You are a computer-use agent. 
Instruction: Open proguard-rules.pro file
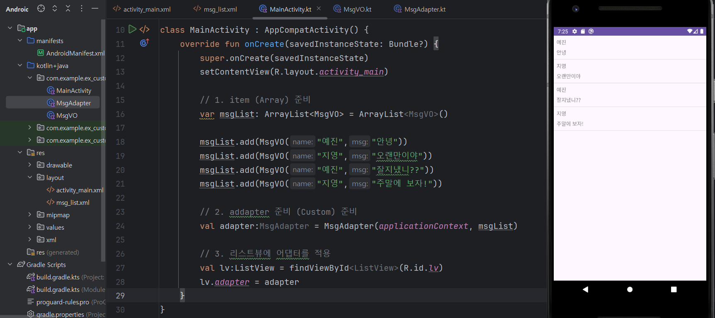tap(65, 302)
